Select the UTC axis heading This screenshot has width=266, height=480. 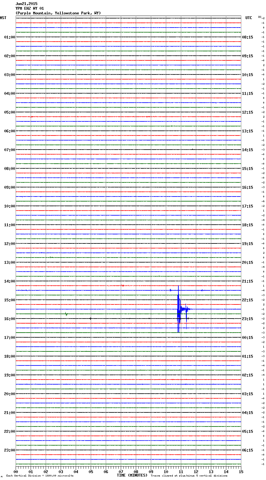pos(248,18)
